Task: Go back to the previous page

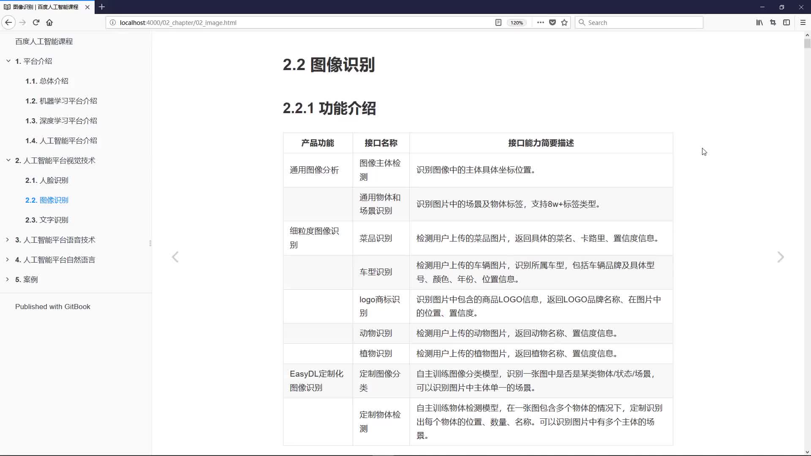Action: [8, 22]
